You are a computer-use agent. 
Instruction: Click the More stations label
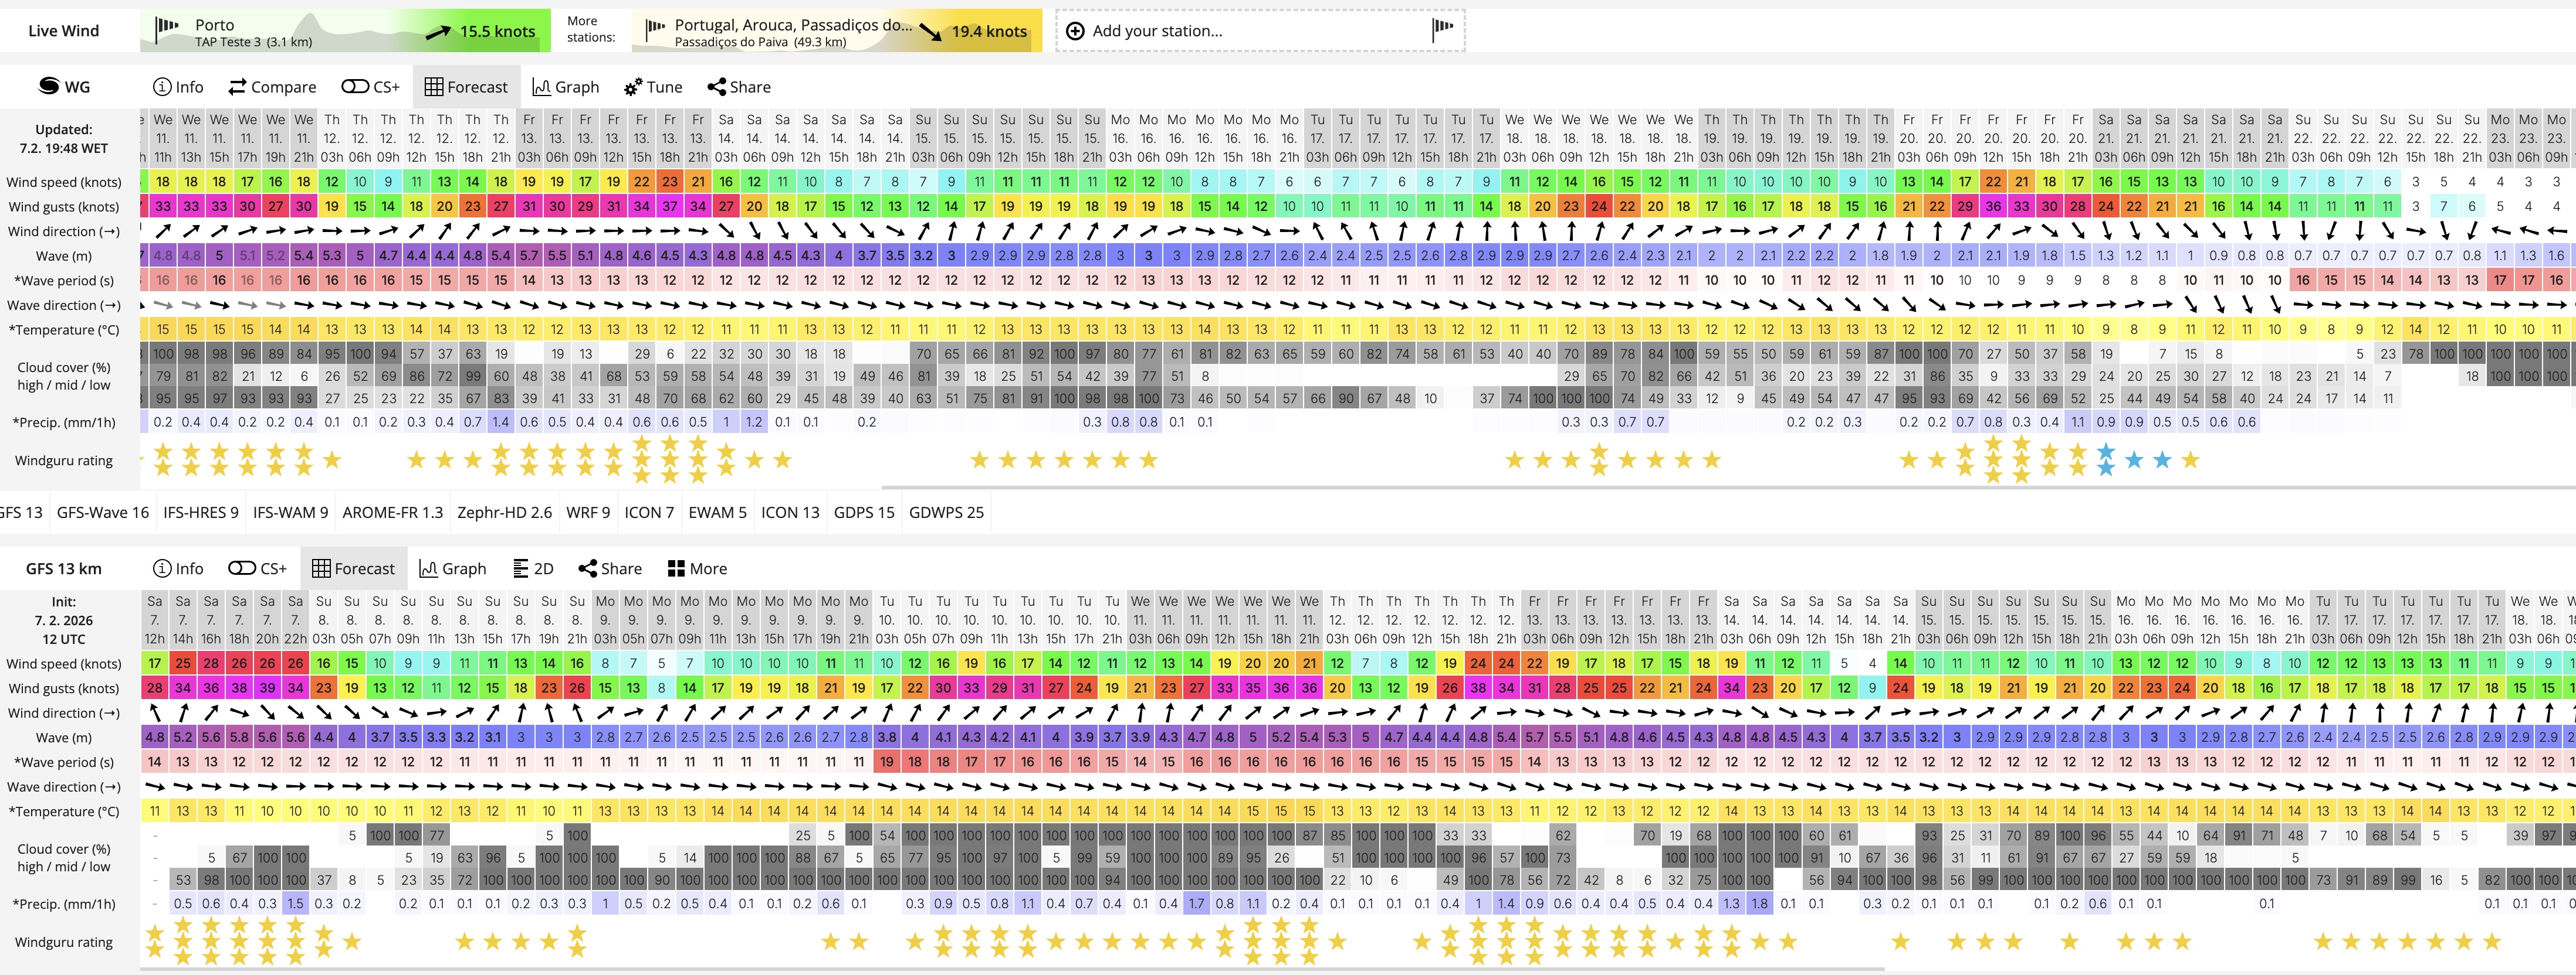[x=590, y=30]
